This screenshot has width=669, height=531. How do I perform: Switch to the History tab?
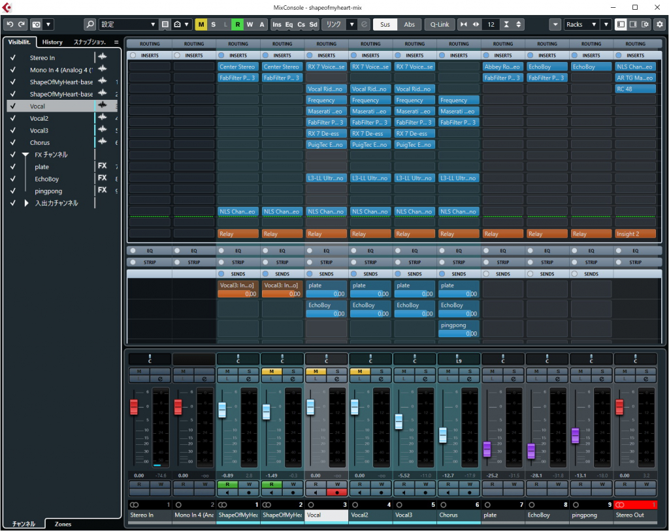52,42
